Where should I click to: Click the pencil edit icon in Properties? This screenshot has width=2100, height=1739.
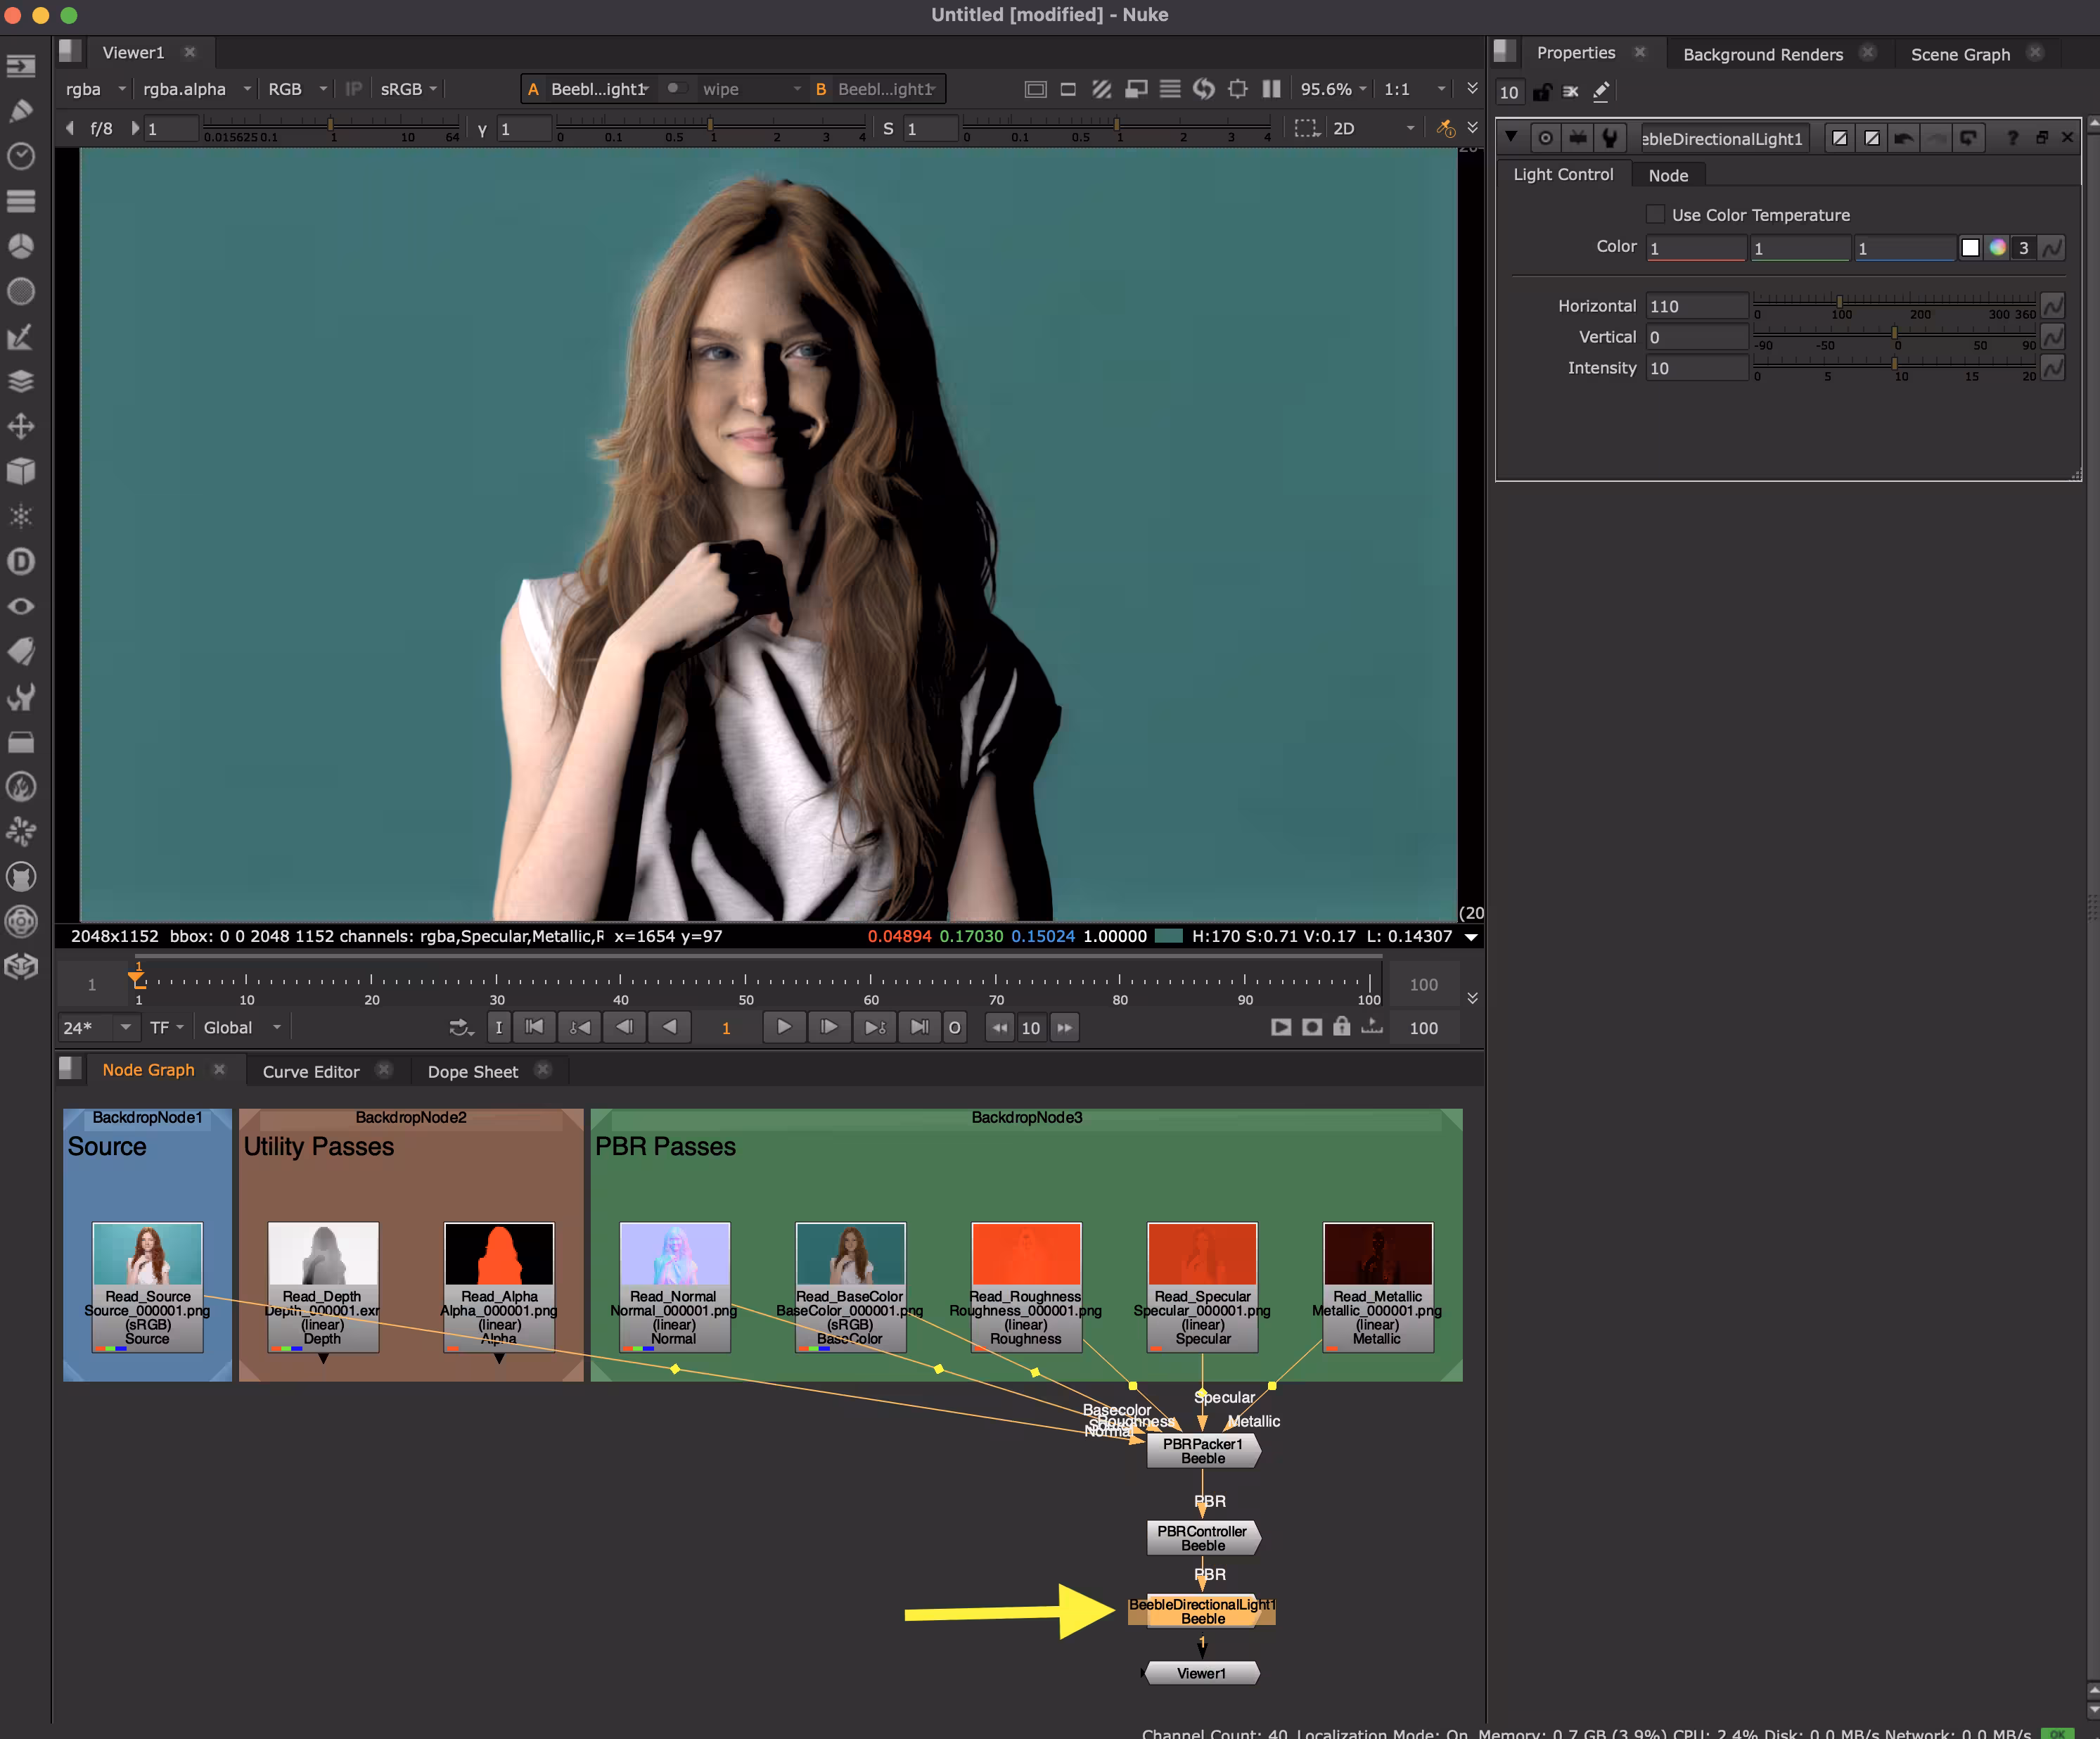pyautogui.click(x=1601, y=92)
